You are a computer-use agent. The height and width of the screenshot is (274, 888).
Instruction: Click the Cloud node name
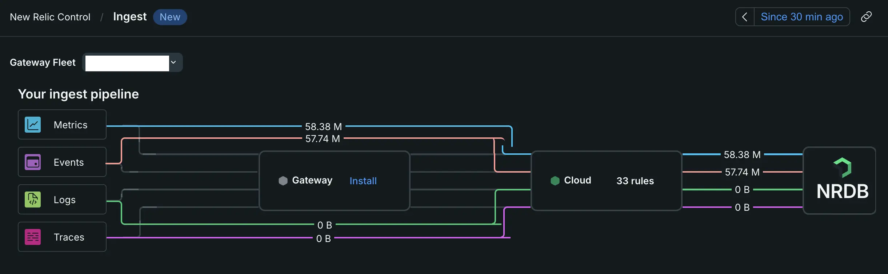tap(577, 180)
